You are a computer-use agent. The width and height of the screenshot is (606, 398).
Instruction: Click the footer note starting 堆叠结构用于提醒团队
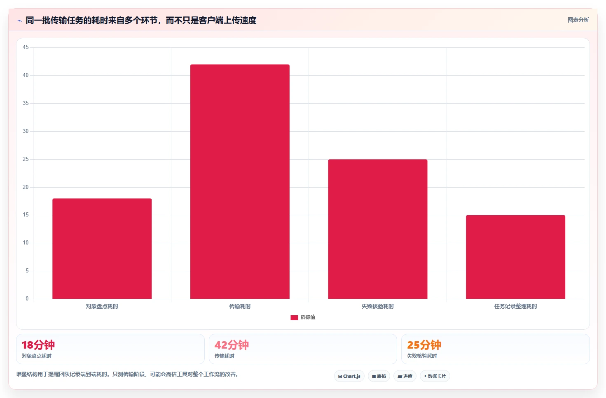pyautogui.click(x=127, y=374)
